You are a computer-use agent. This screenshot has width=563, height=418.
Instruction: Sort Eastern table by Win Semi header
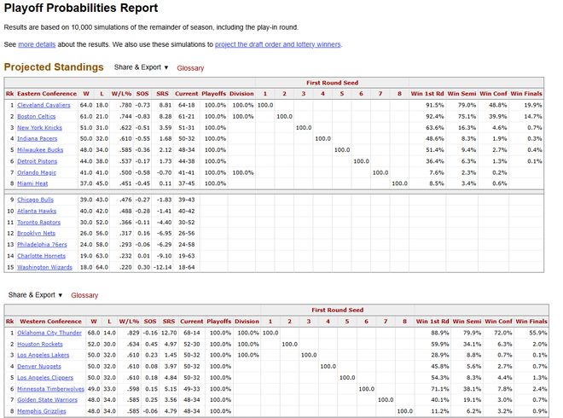(461, 94)
